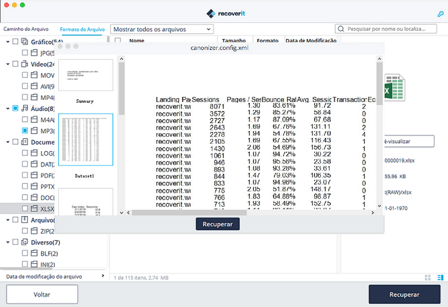Switch to list detail view icon
The height and width of the screenshot is (307, 448).
(440, 277)
